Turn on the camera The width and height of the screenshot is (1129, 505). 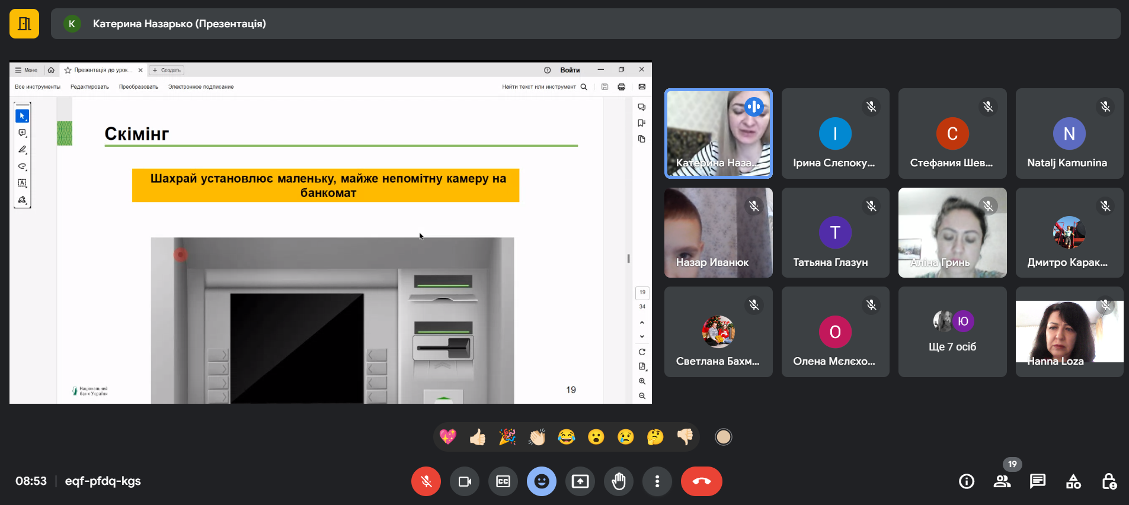(x=465, y=481)
